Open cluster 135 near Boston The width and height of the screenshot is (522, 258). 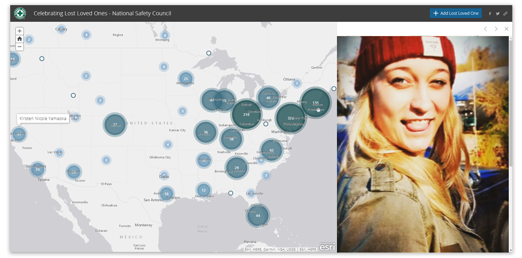click(x=316, y=102)
